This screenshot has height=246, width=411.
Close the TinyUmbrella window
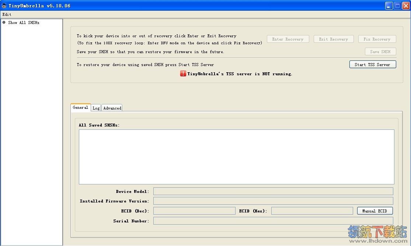[406, 6]
